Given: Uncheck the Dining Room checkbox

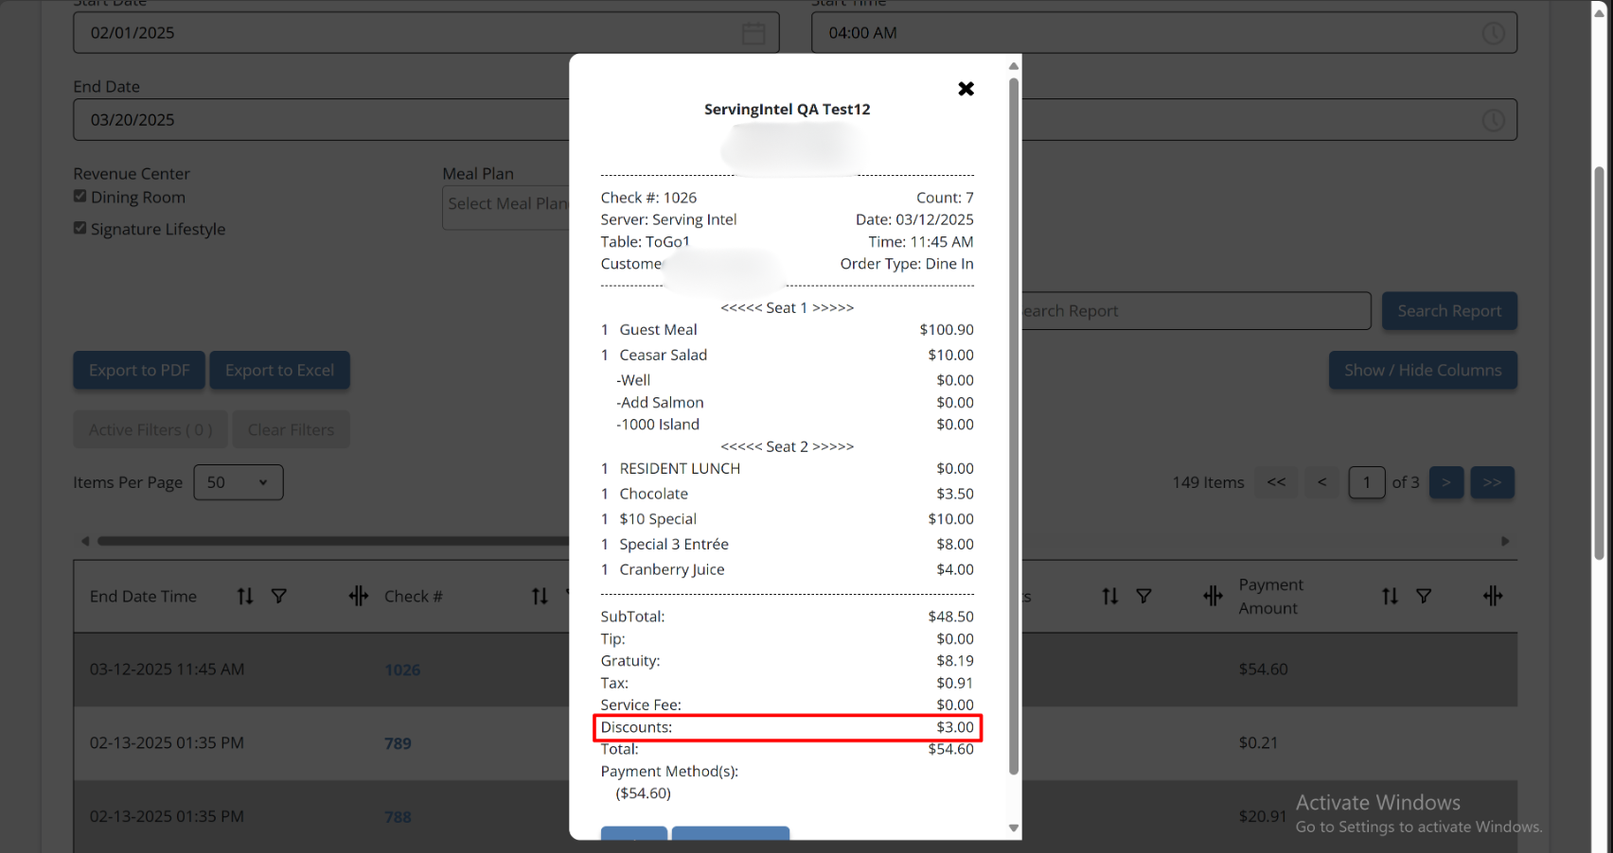Looking at the screenshot, I should [80, 197].
